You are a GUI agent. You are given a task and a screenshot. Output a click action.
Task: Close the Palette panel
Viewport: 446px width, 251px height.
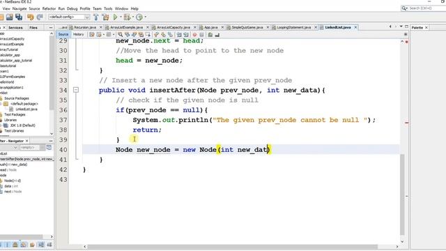[426, 28]
